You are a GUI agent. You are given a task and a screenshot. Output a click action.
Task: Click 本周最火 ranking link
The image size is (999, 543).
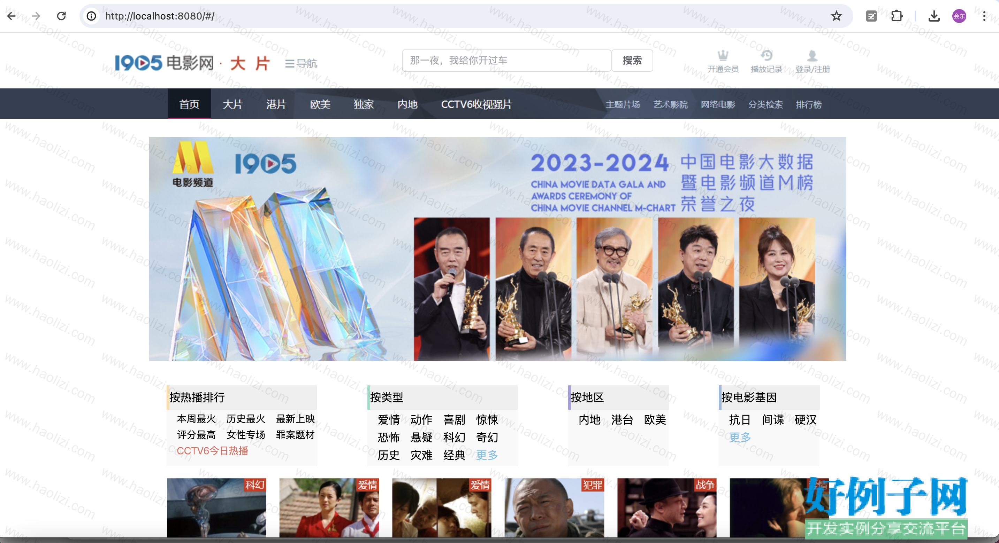click(196, 419)
